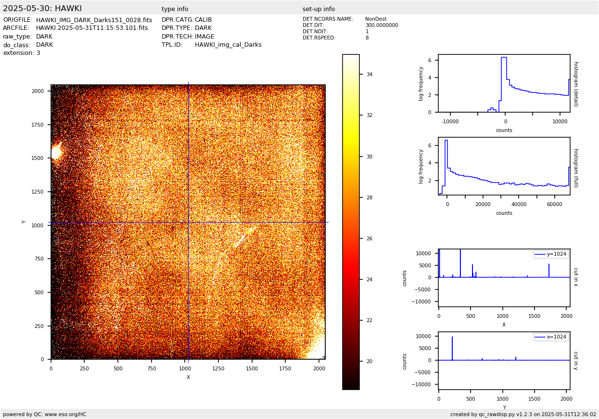599x419 pixels.
Task: Select the histogram (full) plot
Action: 504,166
